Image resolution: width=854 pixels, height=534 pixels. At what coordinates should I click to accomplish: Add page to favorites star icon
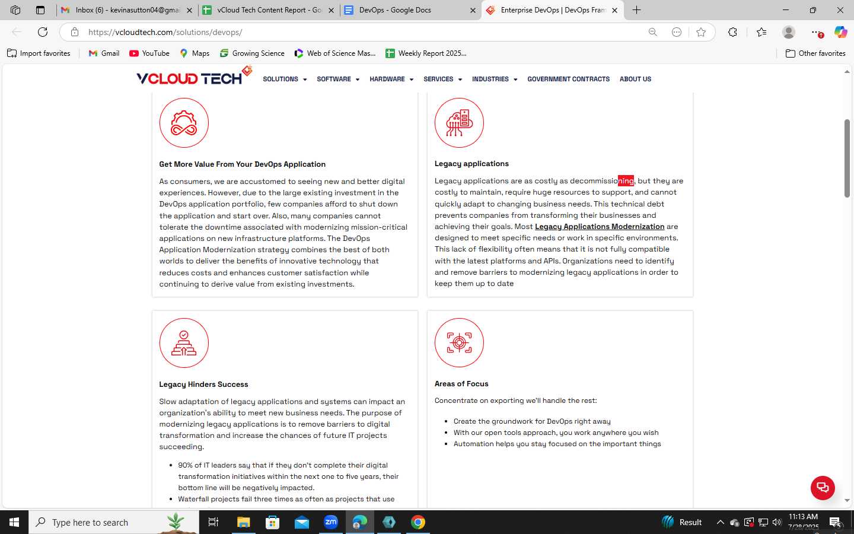(x=701, y=32)
